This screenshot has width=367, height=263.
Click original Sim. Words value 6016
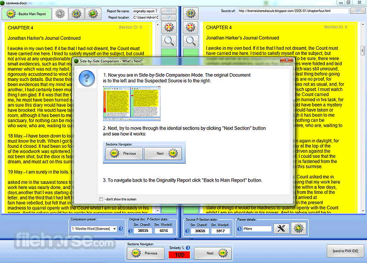pyautogui.click(x=164, y=231)
